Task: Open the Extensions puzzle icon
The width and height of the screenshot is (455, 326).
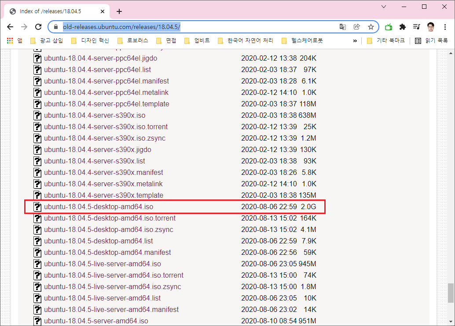Action: coord(403,27)
